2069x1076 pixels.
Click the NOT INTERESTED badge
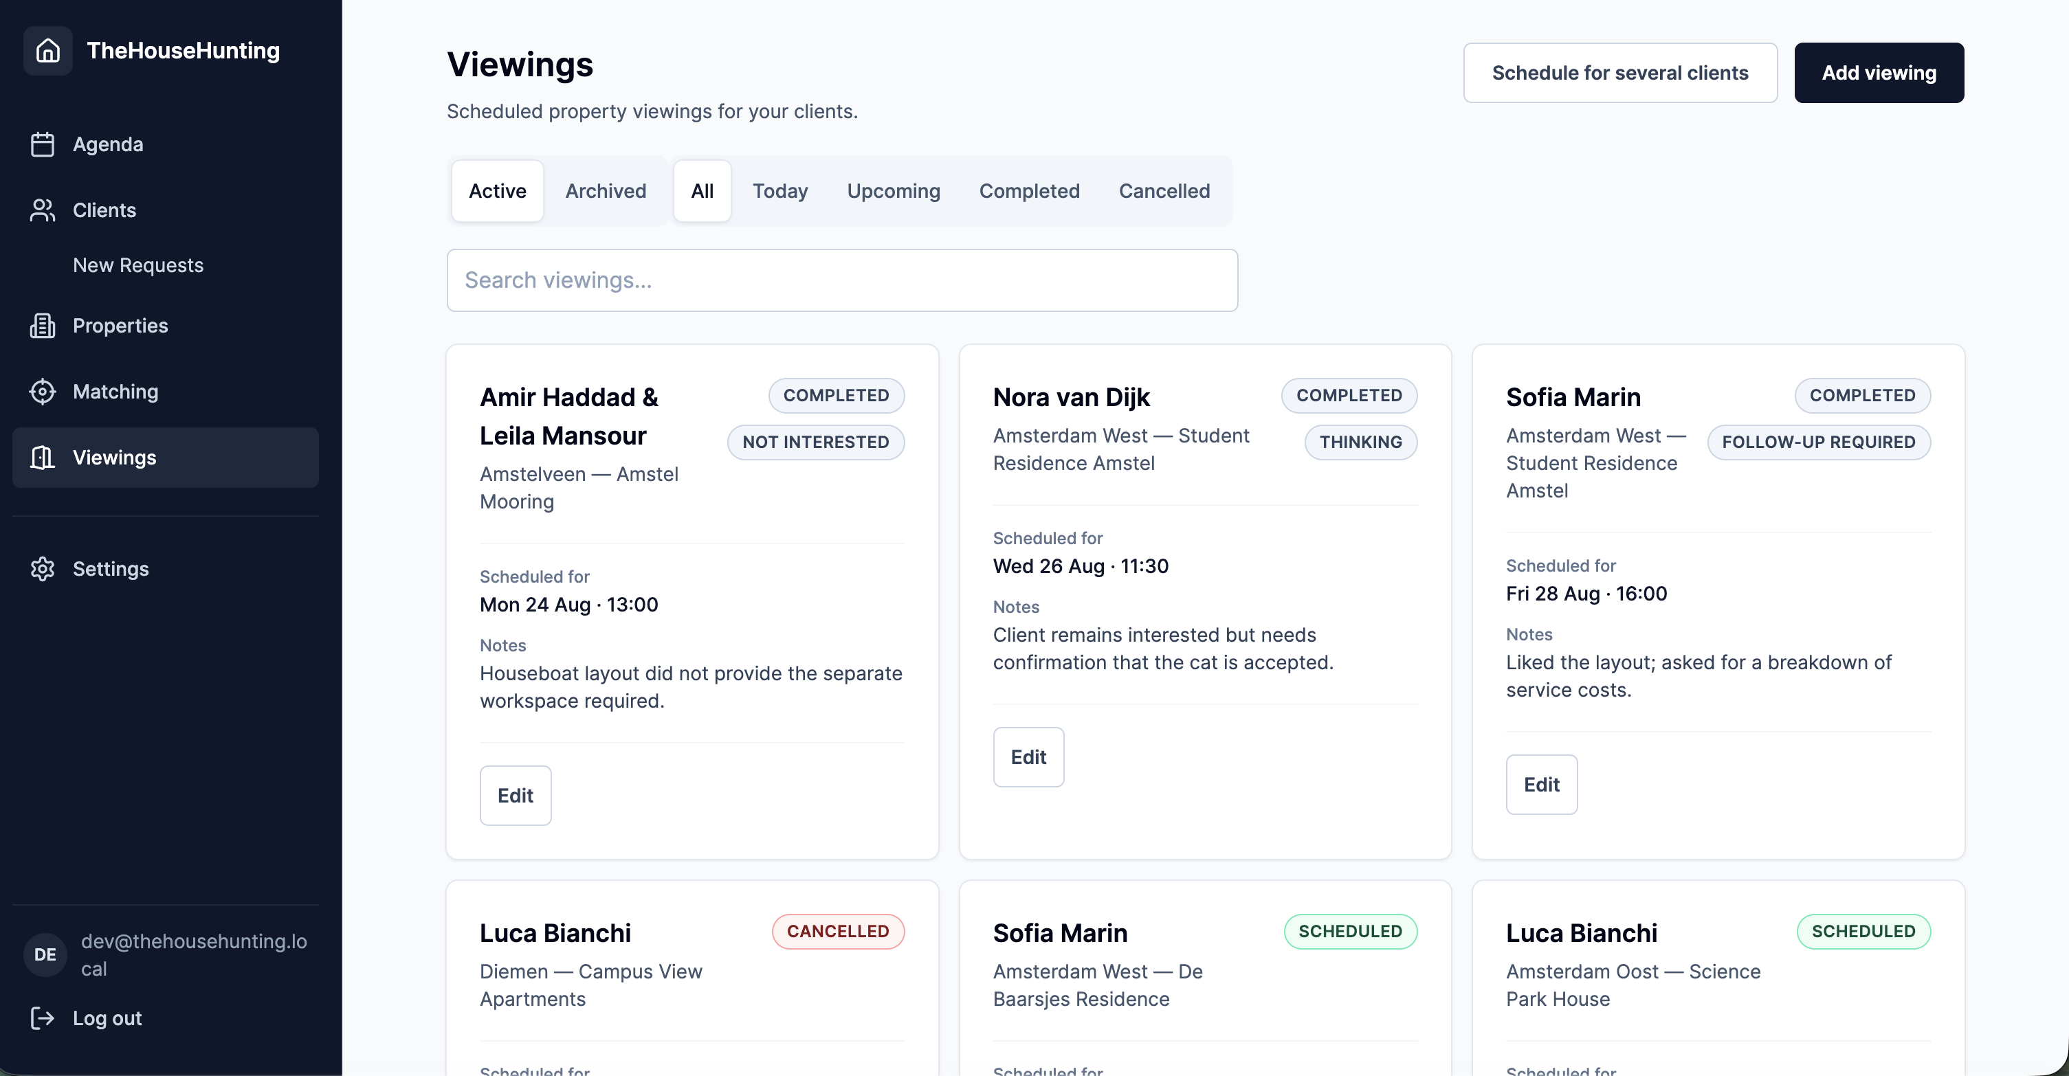pos(815,442)
